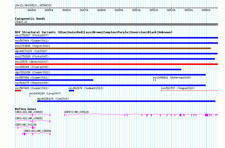Open CBR3-AS1|NR_038892 gene label
Viewport: 225px width, 148px height.
click(29, 119)
